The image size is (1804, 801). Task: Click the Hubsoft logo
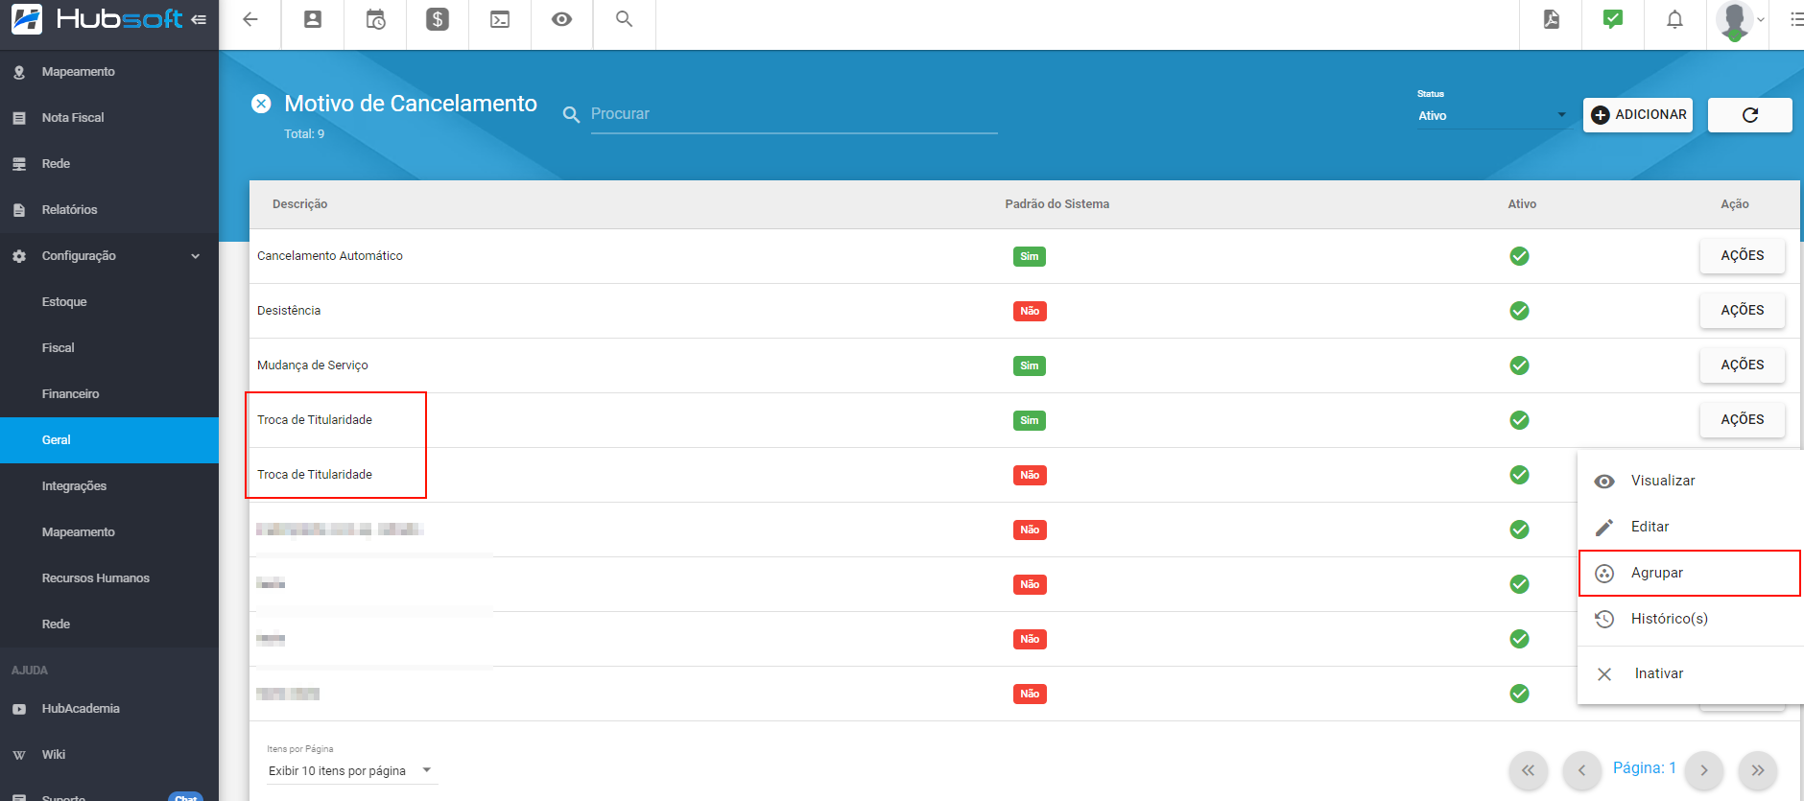pyautogui.click(x=96, y=19)
